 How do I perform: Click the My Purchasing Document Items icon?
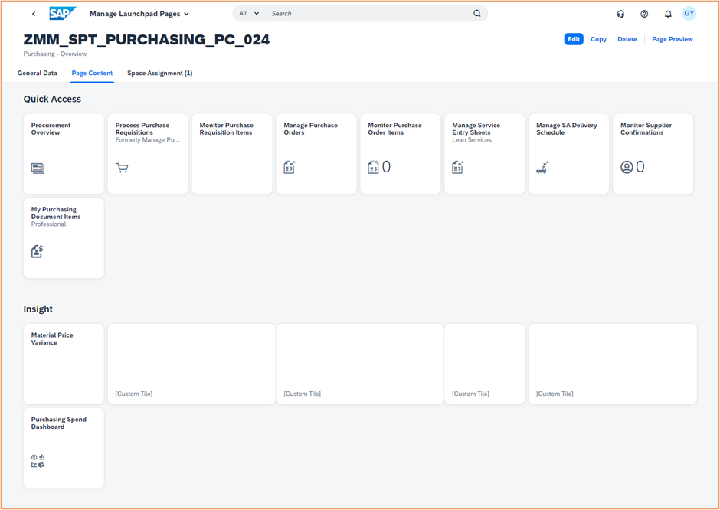click(38, 251)
